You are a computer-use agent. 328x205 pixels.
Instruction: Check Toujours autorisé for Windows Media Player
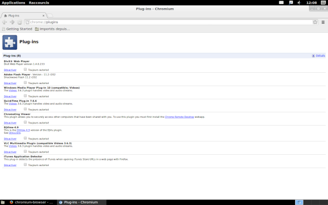pos(25,96)
